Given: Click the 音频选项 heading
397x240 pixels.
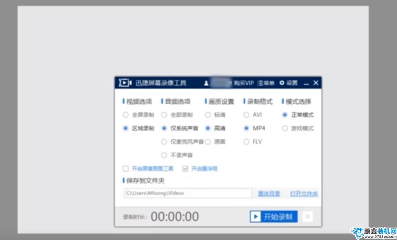Looking at the screenshot, I should pyautogui.click(x=177, y=102).
